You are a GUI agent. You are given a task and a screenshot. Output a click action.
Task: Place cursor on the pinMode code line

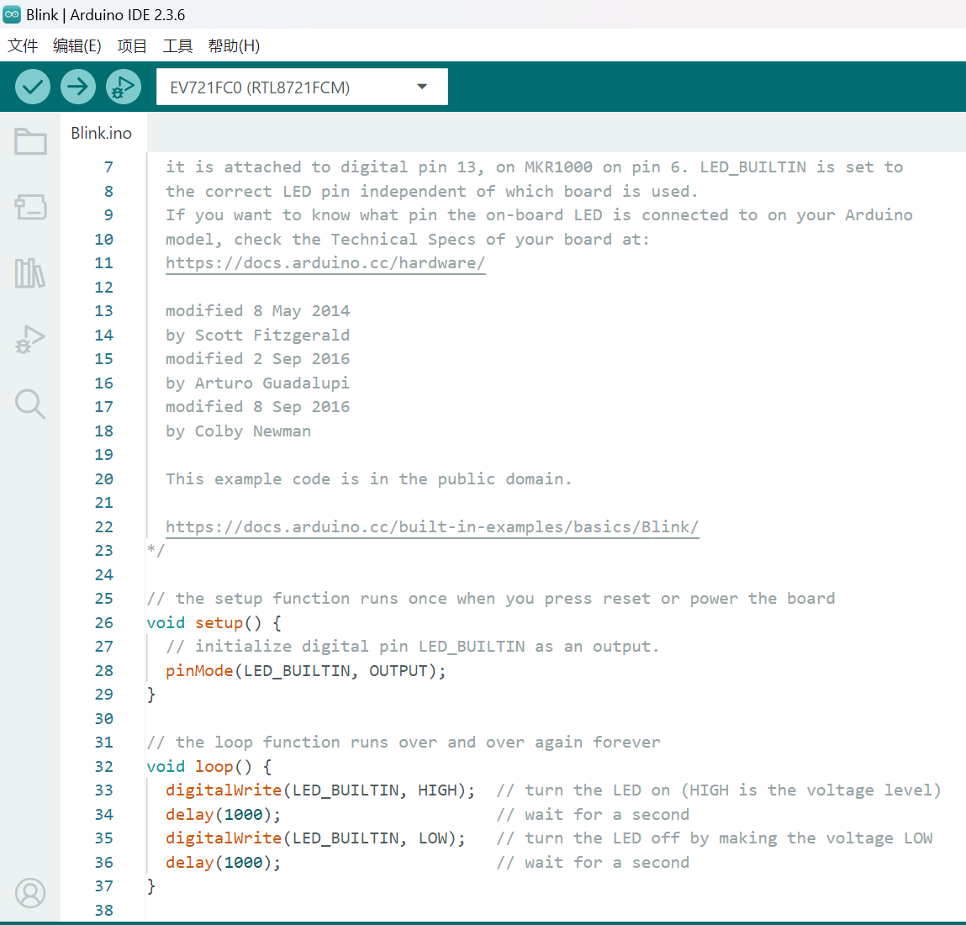point(305,671)
